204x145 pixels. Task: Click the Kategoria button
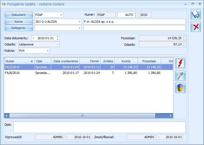click(19, 28)
